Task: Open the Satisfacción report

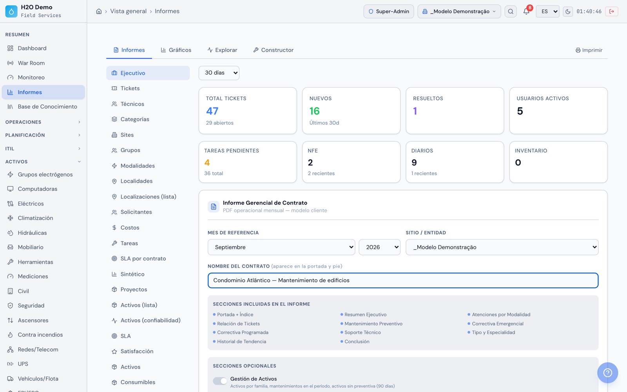Action: coord(148,352)
